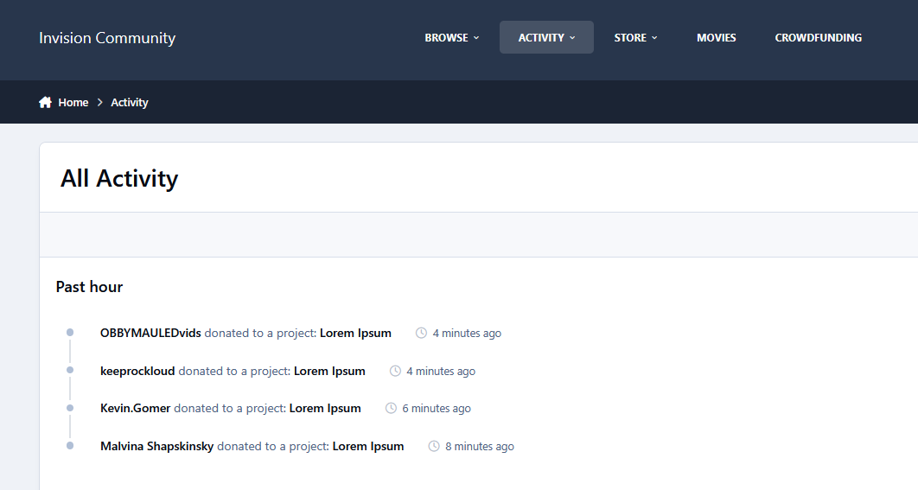Open Lorem Ipsum project donated by Malvina Shapskinsky
The width and height of the screenshot is (918, 490).
point(368,446)
